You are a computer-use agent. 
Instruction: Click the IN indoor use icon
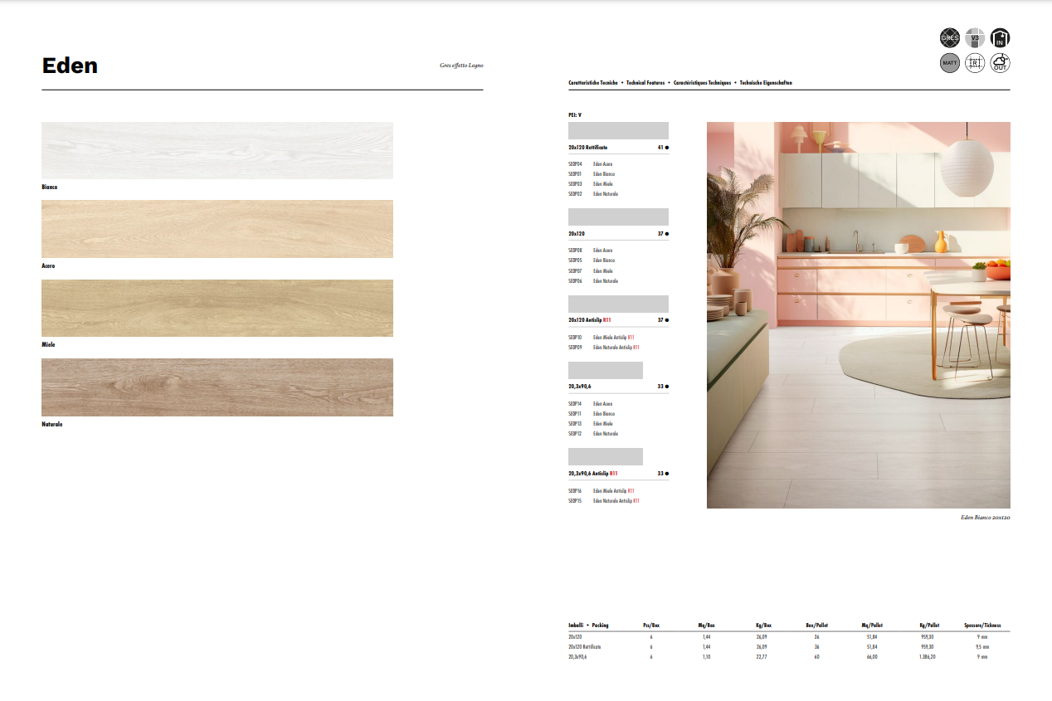point(1001,37)
